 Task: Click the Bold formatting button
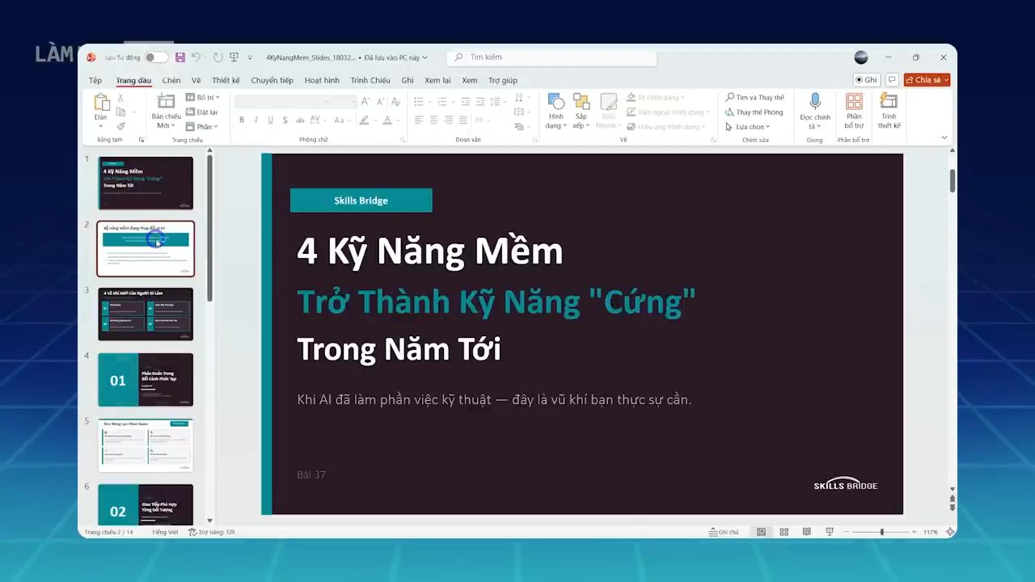[241, 120]
